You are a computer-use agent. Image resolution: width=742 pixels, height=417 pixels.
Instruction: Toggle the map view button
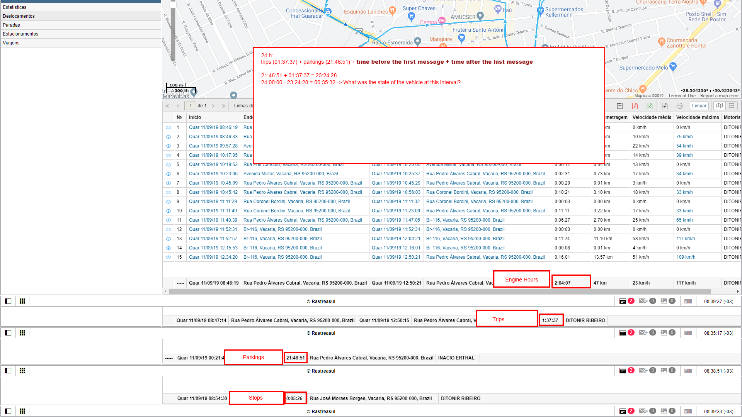pos(719,105)
